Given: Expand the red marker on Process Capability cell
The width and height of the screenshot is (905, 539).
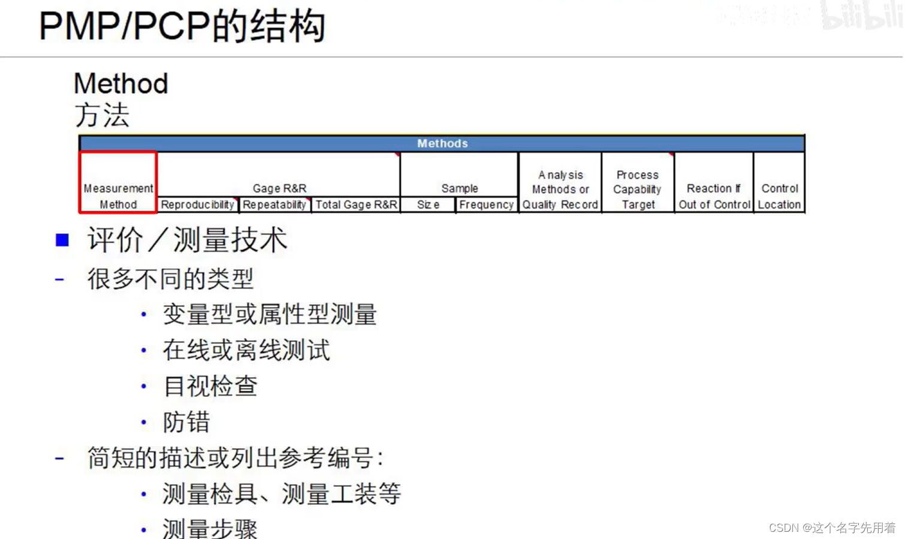Looking at the screenshot, I should [x=671, y=155].
